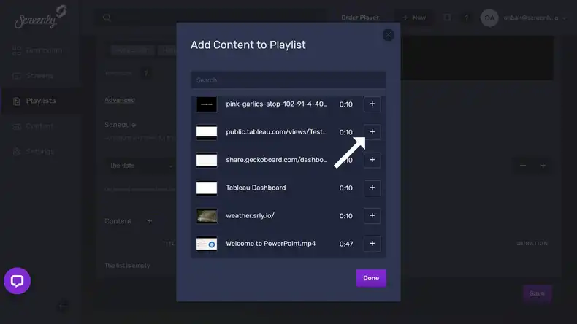Open the help question mark icon
Image resolution: width=577 pixels, height=324 pixels.
coord(466,18)
